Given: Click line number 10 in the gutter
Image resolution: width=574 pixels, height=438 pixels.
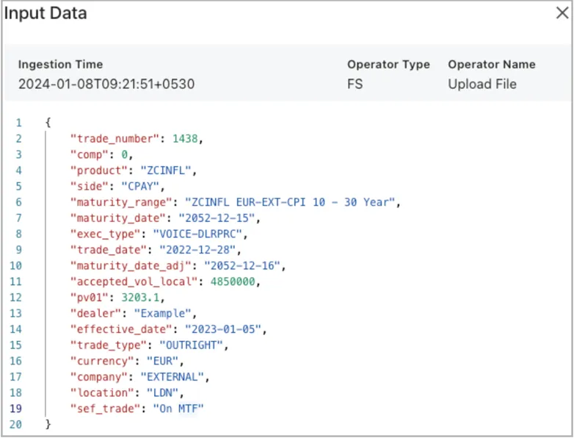Looking at the screenshot, I should pos(15,265).
